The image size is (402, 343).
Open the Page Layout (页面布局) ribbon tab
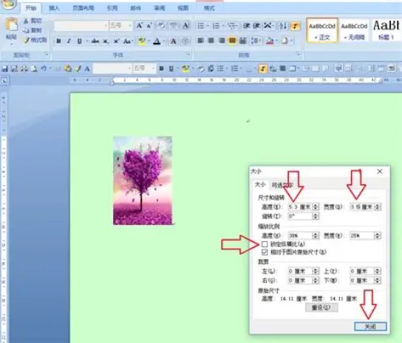coord(84,8)
